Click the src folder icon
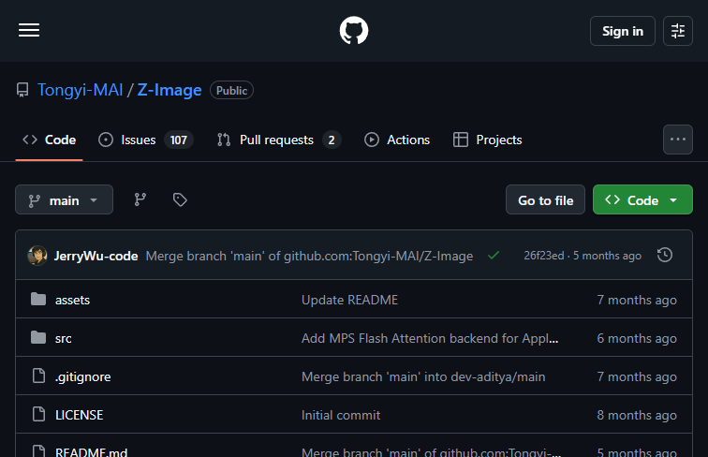This screenshot has height=457, width=708. point(38,337)
